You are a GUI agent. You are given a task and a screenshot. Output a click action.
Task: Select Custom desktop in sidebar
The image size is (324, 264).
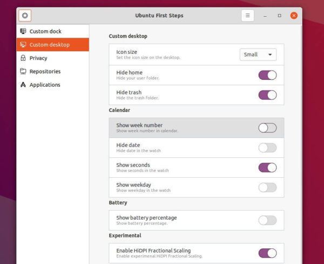pyautogui.click(x=53, y=45)
